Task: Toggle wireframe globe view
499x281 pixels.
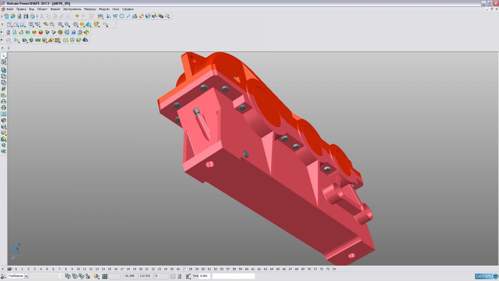Action: [x=75, y=24]
